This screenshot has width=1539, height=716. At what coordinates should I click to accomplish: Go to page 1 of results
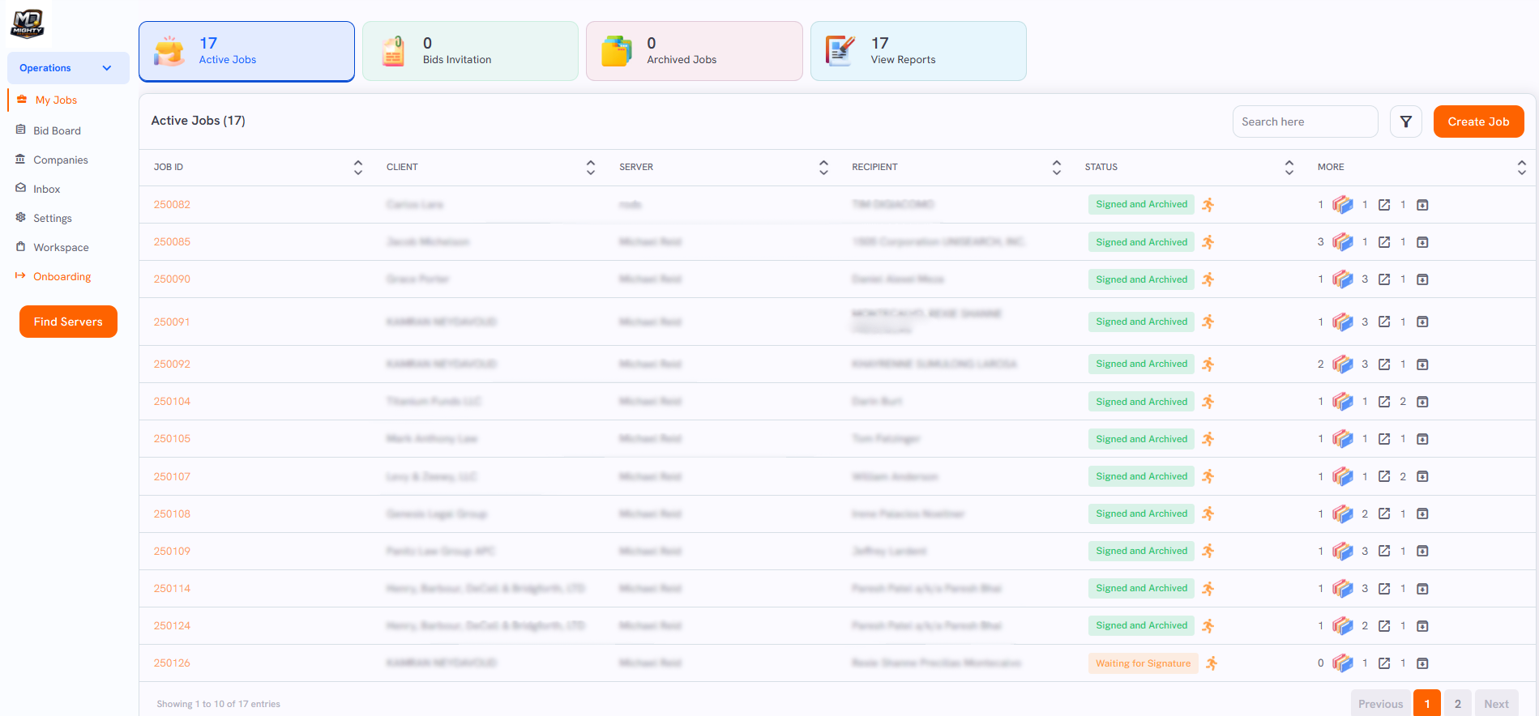click(1427, 704)
